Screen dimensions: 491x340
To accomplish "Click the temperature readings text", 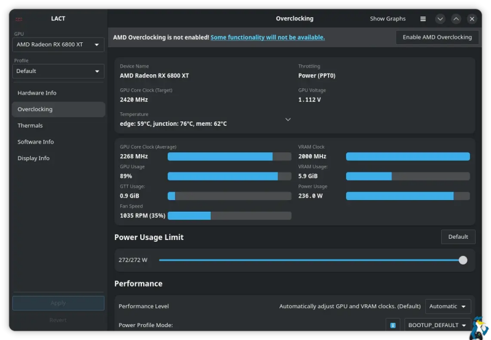I will click(173, 123).
